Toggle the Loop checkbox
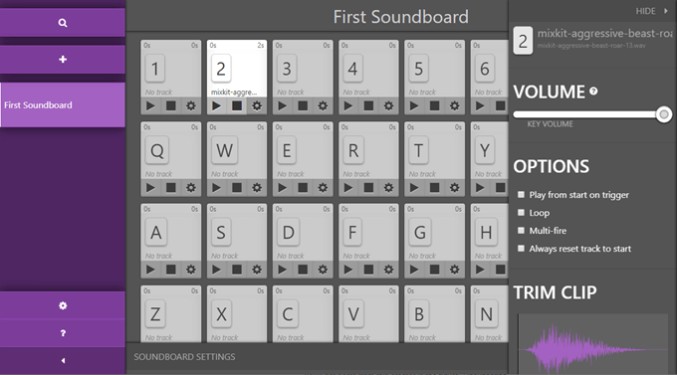677x375 pixels. click(x=521, y=213)
